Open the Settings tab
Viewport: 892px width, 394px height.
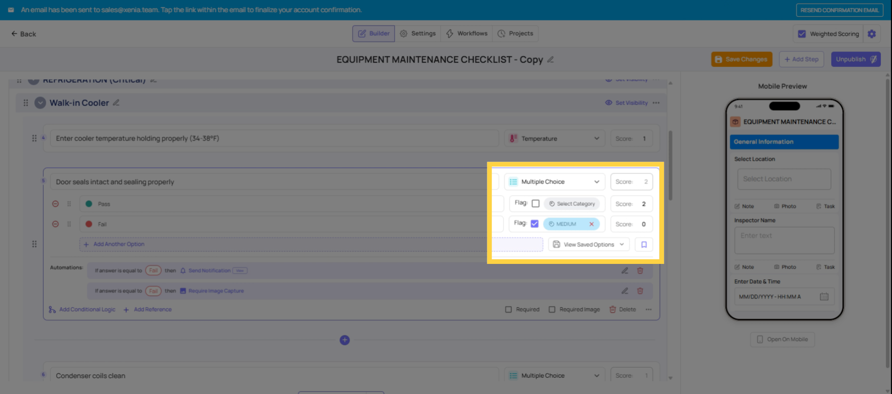[x=418, y=33]
